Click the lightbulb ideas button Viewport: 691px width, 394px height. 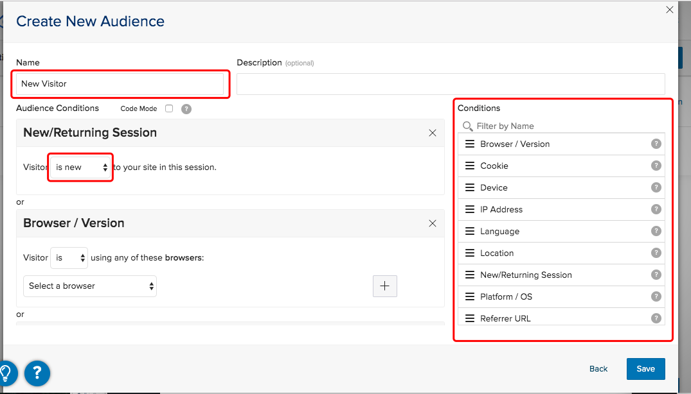point(6,373)
